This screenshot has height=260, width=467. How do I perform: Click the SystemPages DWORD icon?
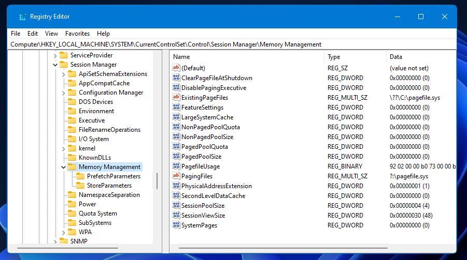(x=176, y=225)
